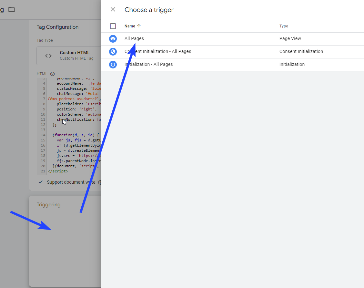Choose Initialization - All Pages trigger

point(148,64)
